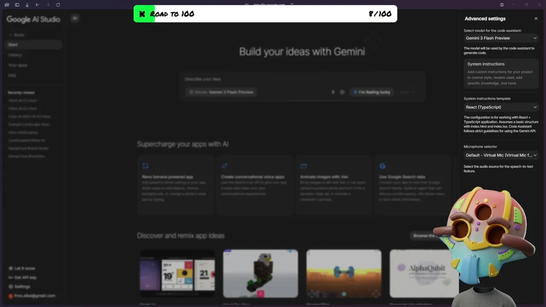This screenshot has width=546, height=307.
Task: Open the browser downloads icon
Action: (x=27, y=5)
